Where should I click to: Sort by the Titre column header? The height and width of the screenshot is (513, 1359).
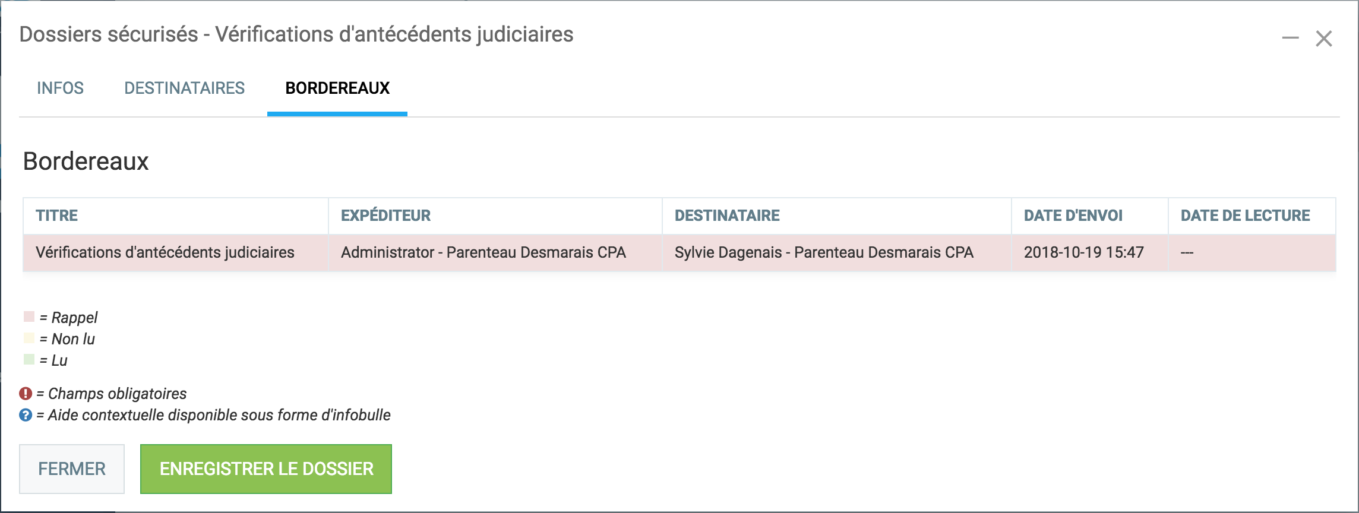pyautogui.click(x=57, y=216)
